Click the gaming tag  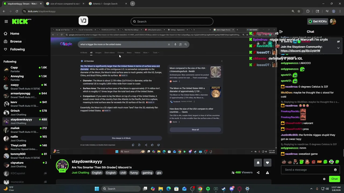point(147,173)
